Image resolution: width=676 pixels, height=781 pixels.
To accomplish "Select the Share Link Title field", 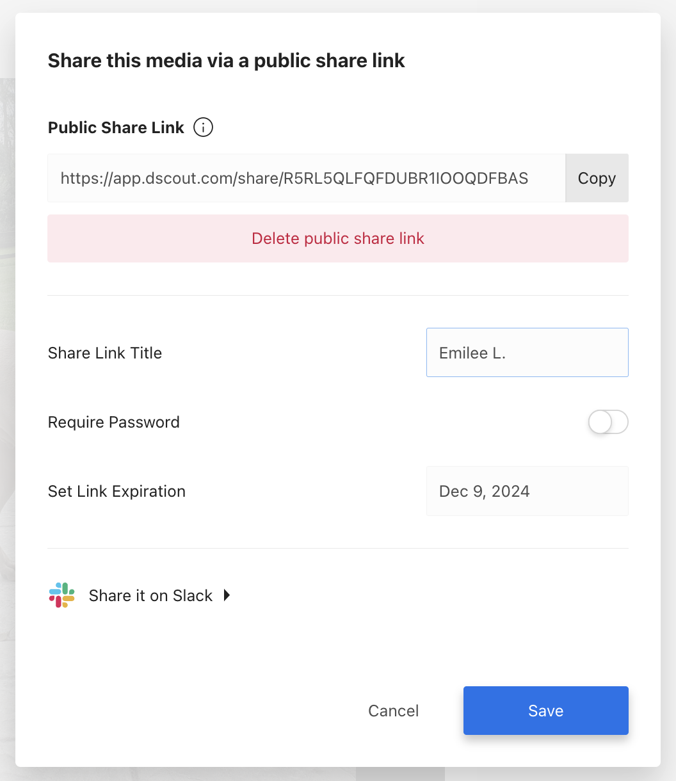I will (x=527, y=352).
